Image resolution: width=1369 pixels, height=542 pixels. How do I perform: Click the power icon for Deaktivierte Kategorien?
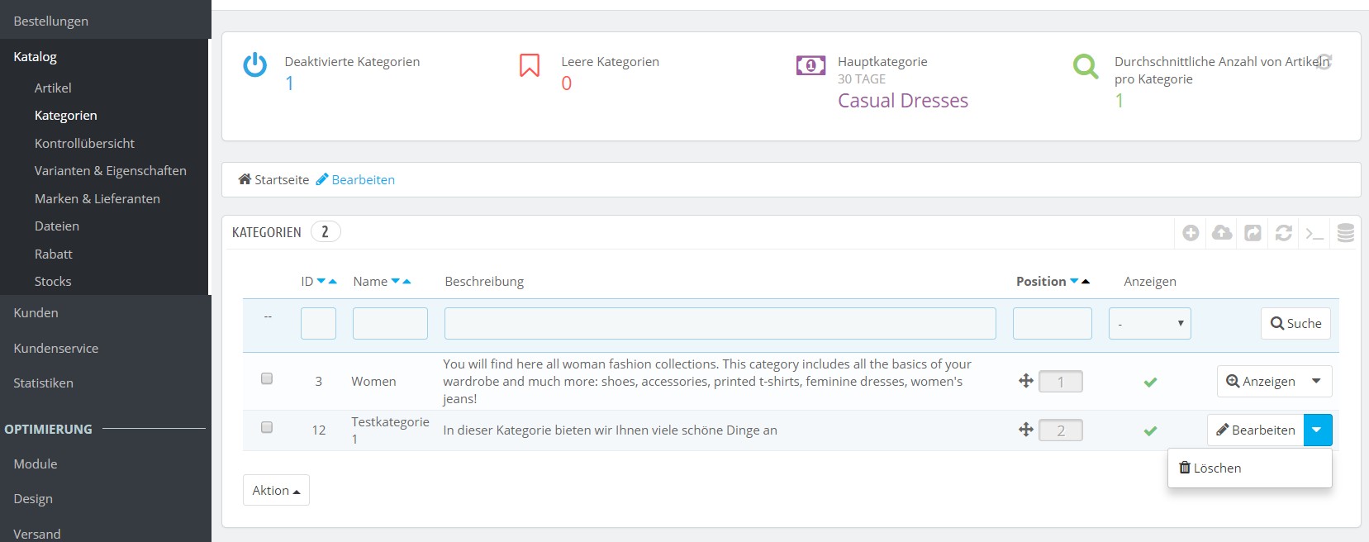[255, 64]
